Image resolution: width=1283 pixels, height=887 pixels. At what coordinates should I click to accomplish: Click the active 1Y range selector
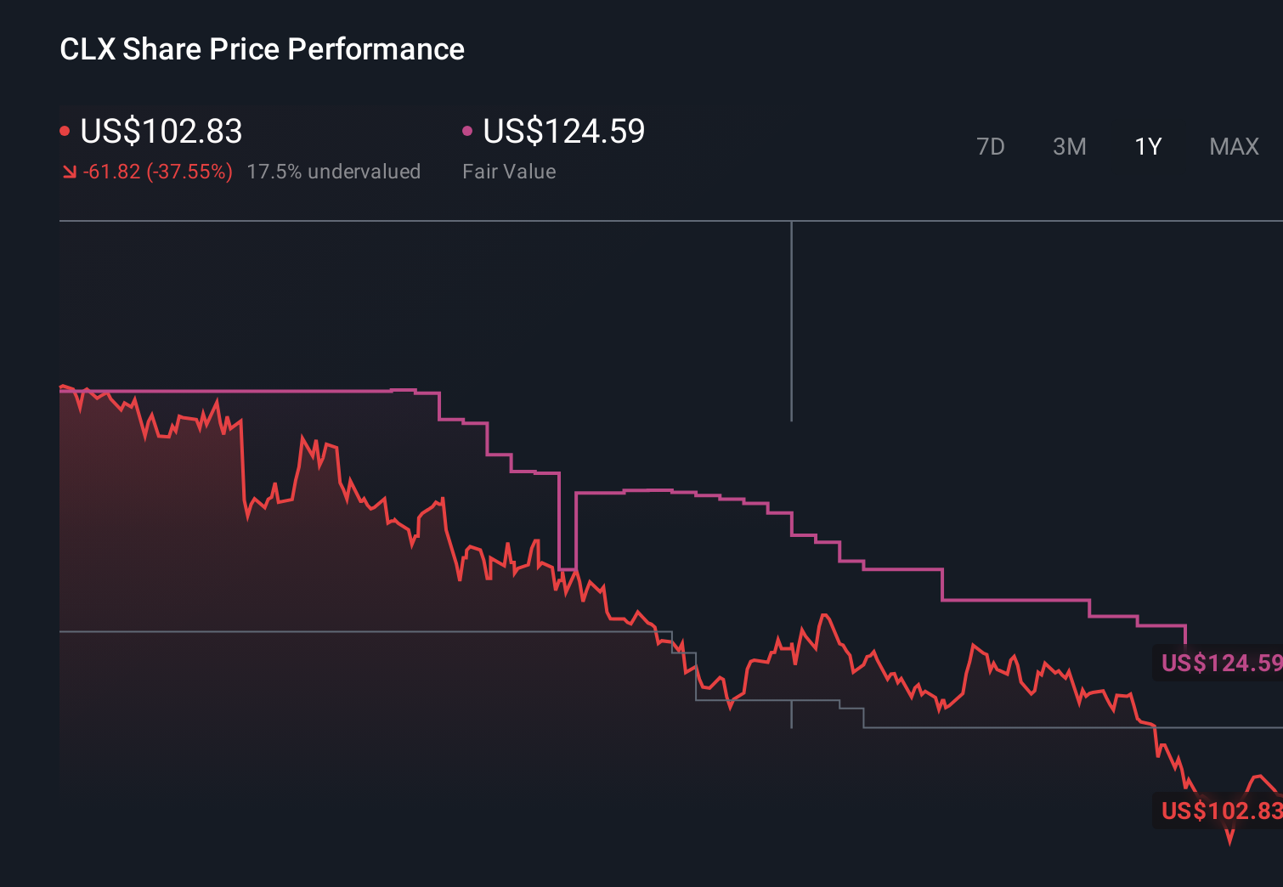click(x=1147, y=146)
